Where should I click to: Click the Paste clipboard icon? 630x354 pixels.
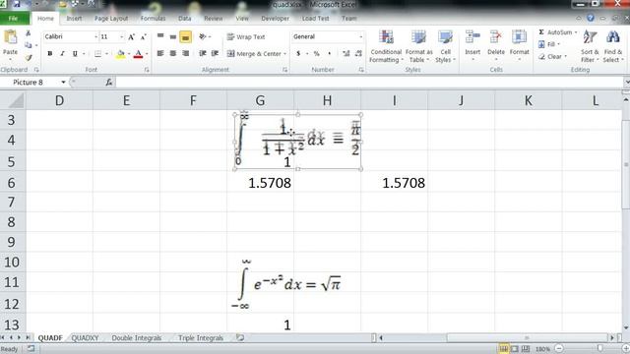pyautogui.click(x=10, y=38)
